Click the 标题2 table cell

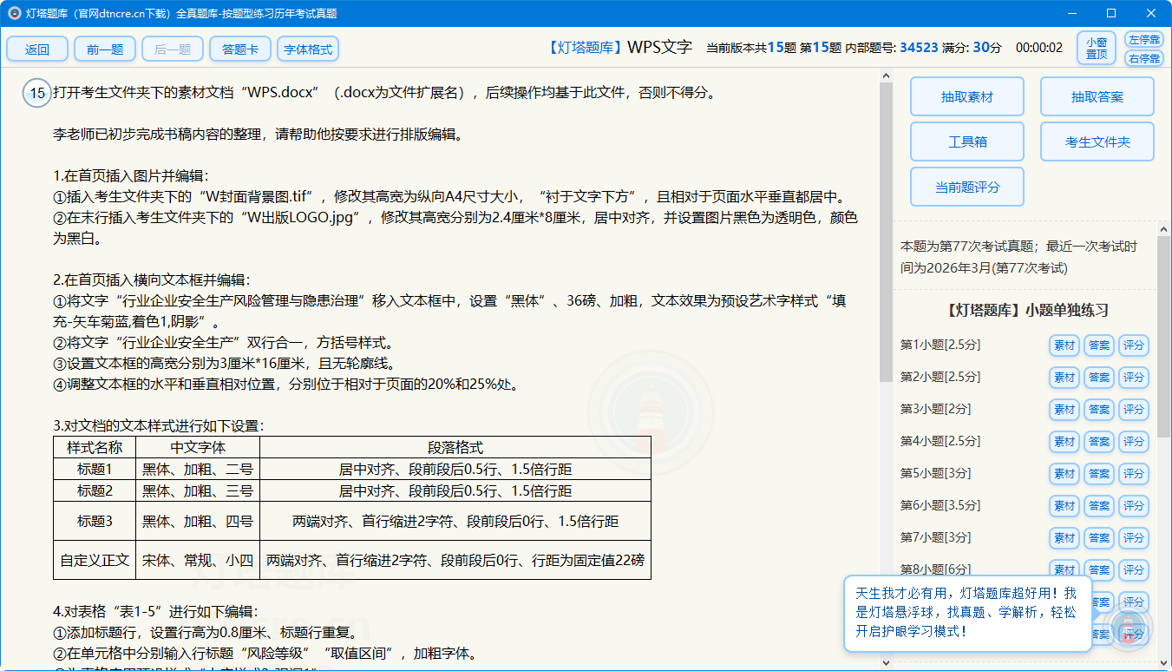point(95,490)
